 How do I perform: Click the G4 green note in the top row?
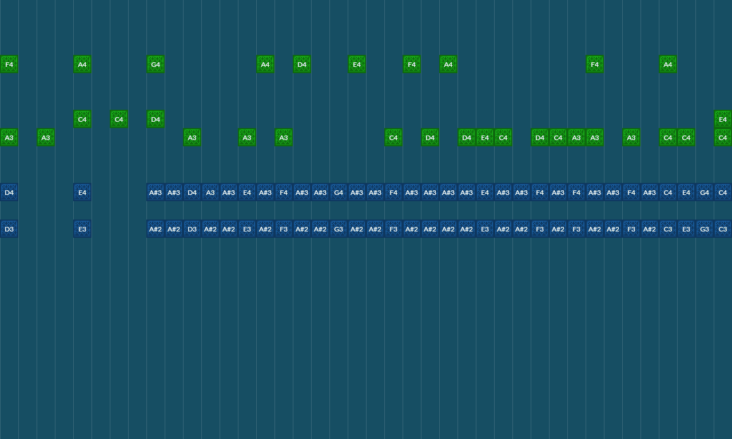[x=155, y=64]
